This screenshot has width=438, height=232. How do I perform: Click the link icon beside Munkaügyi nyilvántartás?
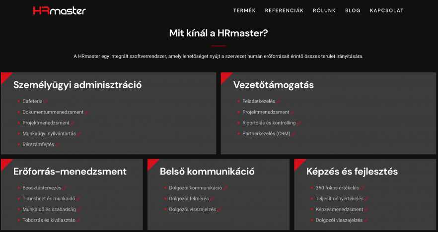[79, 134]
